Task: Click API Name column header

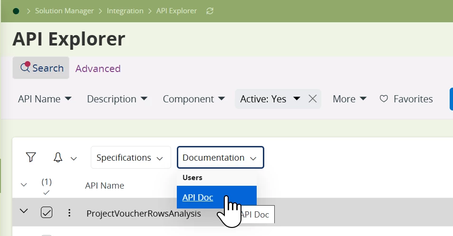Action: (105, 185)
